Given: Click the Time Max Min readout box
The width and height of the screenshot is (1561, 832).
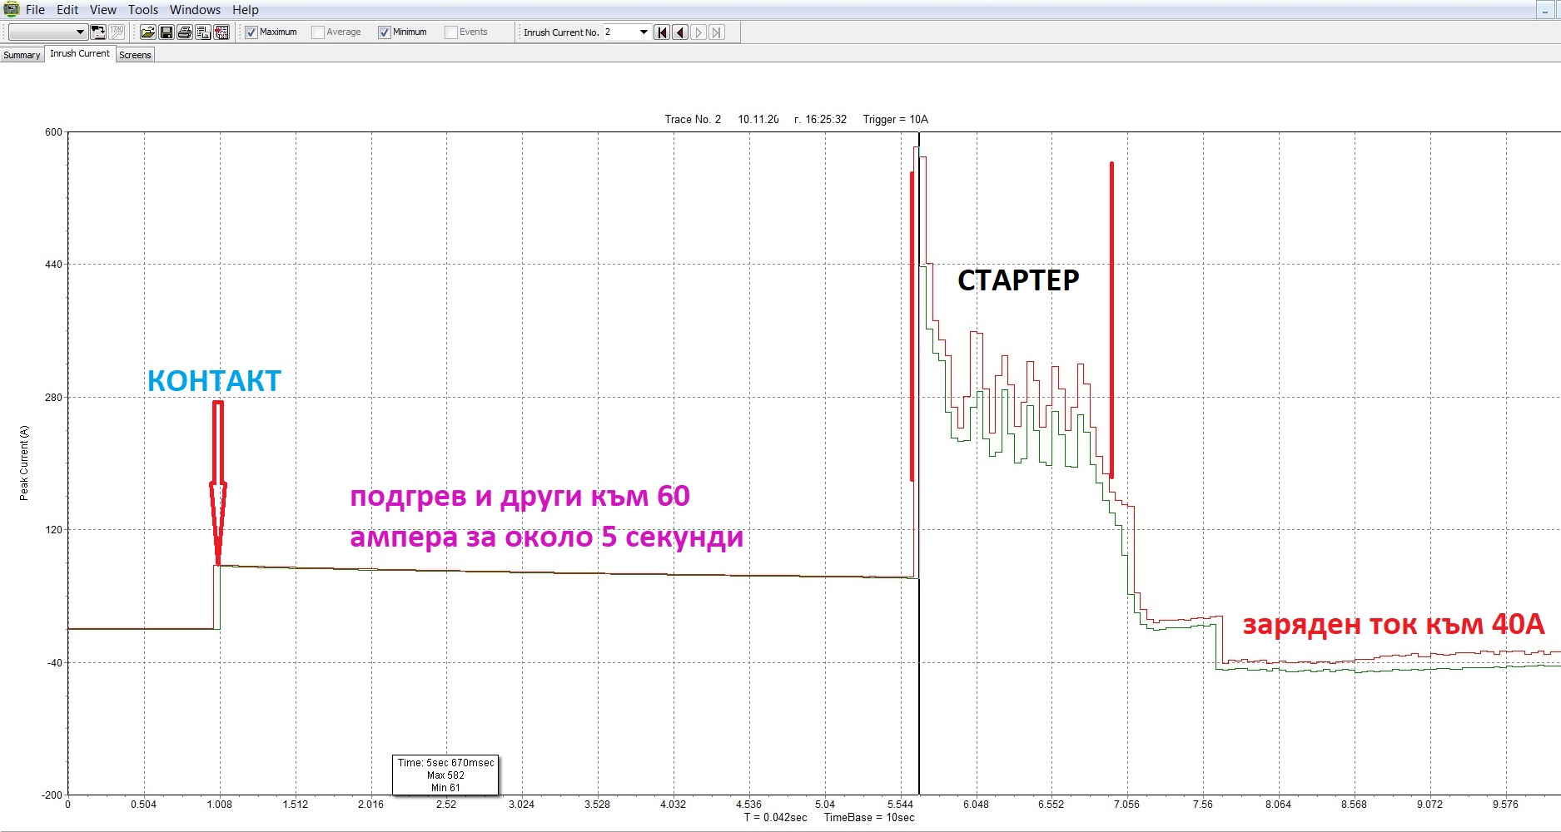Looking at the screenshot, I should 445,775.
